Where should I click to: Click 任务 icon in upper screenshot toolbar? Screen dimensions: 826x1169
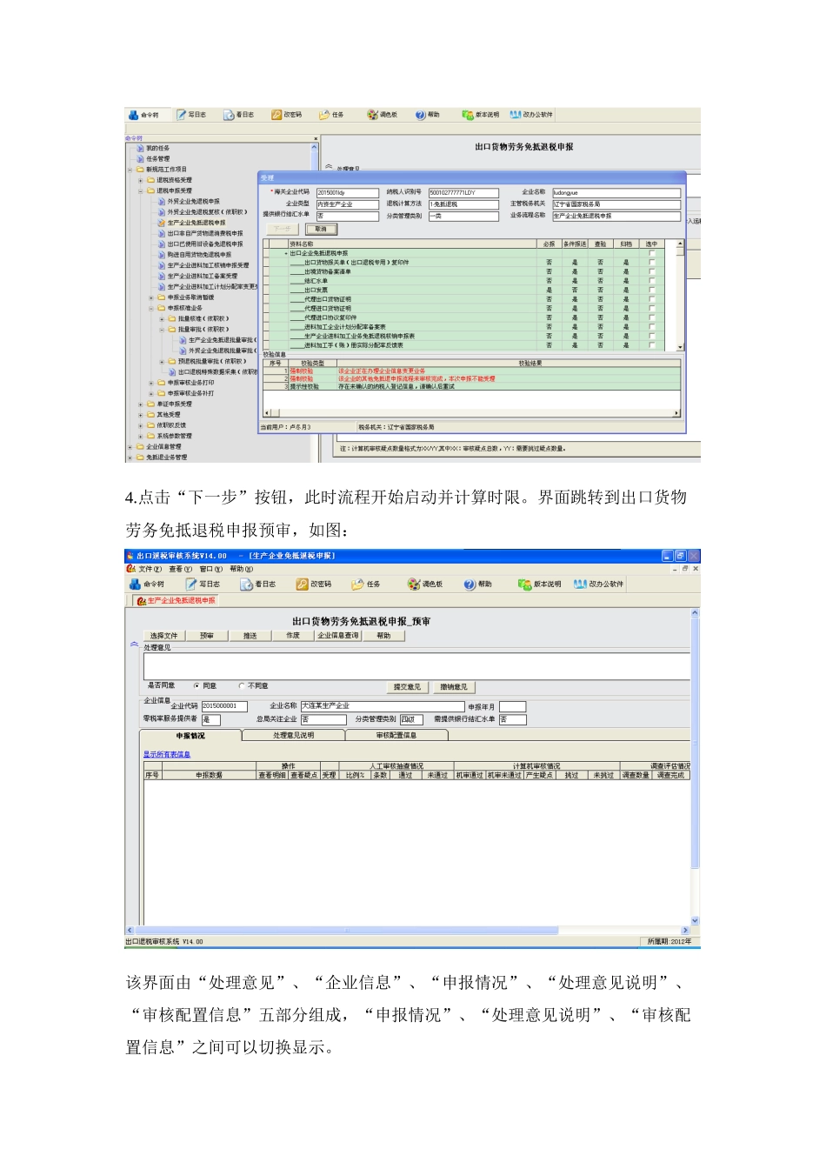[324, 115]
